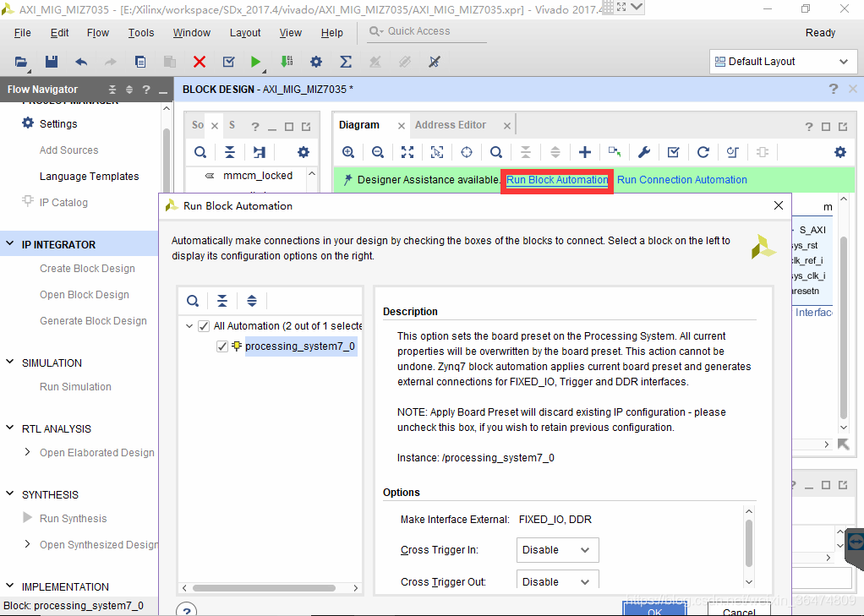
Task: Close the Address Editor tab
Action: [x=506, y=126]
